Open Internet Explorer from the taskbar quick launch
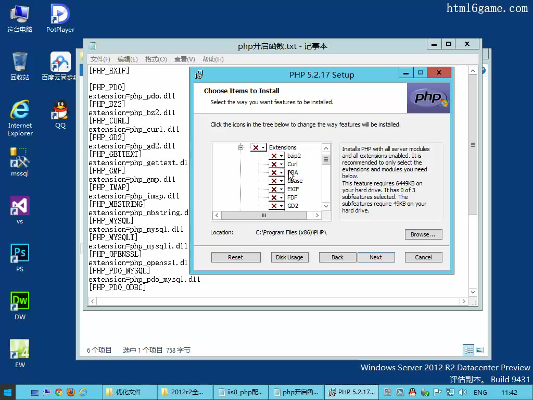The image size is (533, 400). [x=83, y=392]
